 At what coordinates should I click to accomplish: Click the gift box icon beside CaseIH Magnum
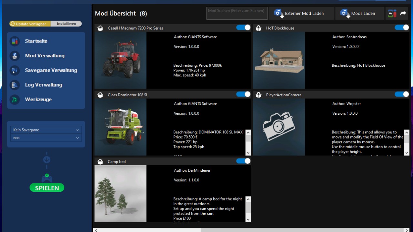pos(100,28)
